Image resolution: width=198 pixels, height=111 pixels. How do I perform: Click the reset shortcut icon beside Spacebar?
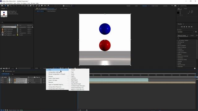coord(196,32)
